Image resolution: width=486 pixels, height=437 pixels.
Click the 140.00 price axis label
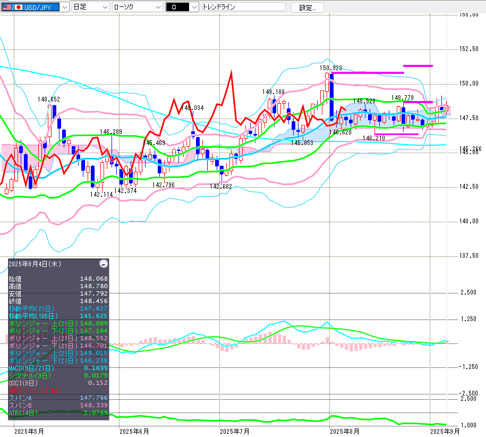pos(468,221)
